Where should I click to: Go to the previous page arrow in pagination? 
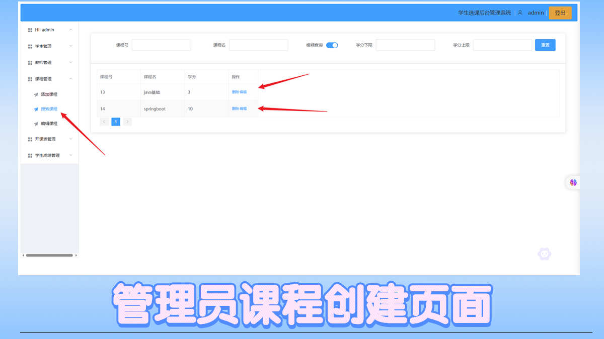click(x=104, y=122)
